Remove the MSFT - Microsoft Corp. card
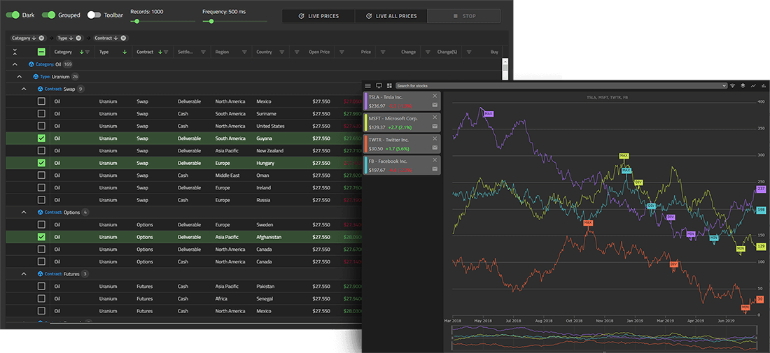 click(x=435, y=117)
